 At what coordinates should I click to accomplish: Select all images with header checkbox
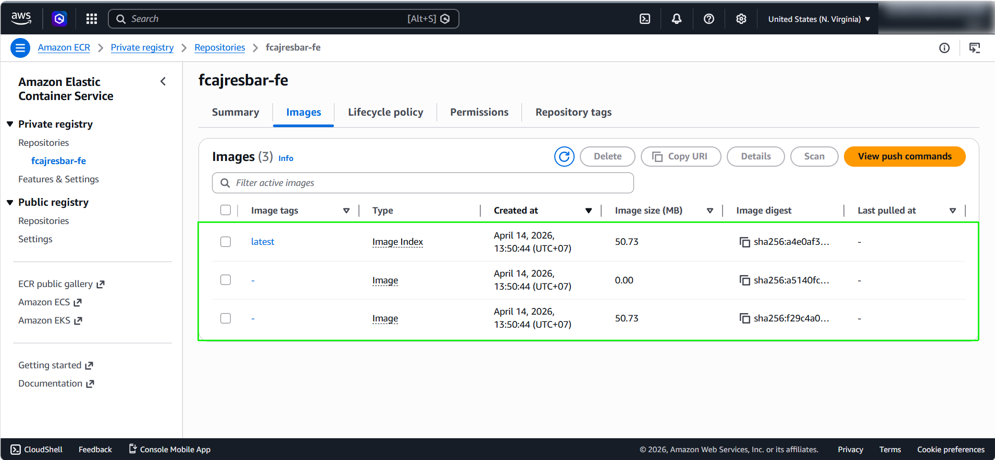(x=226, y=210)
